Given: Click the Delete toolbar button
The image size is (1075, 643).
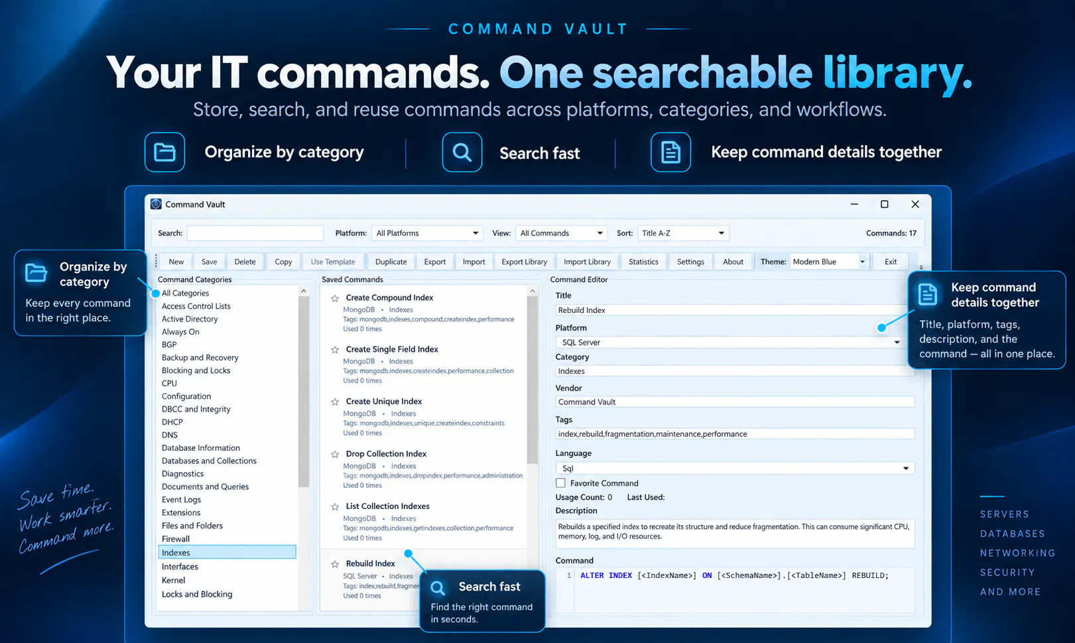Looking at the screenshot, I should point(245,262).
